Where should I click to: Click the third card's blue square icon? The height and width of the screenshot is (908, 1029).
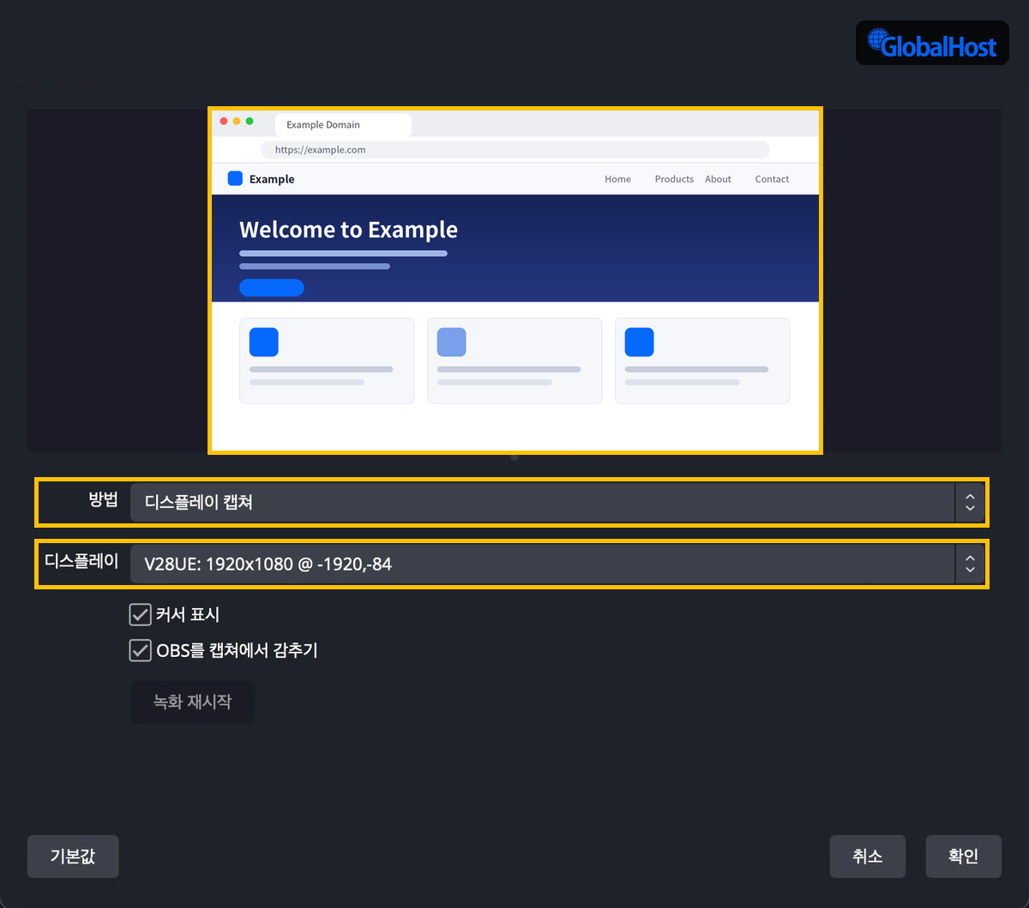[x=639, y=342]
